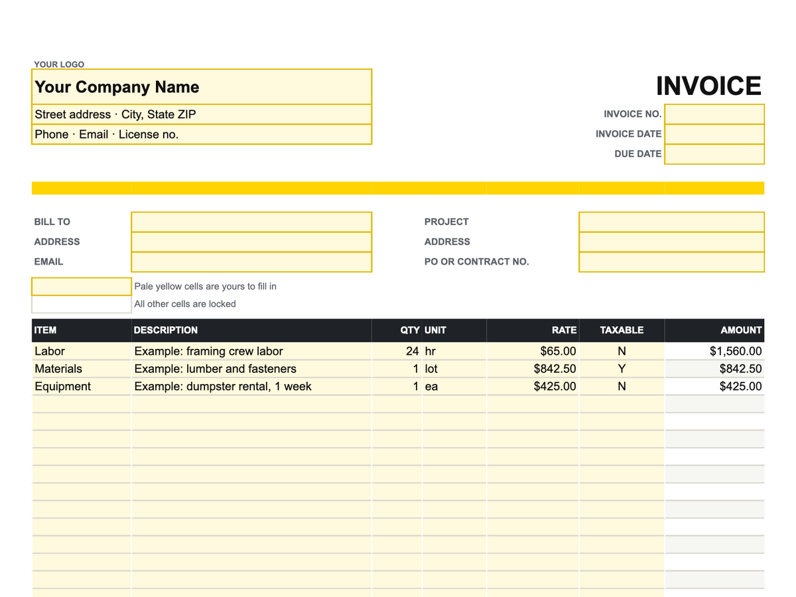
Task: Select 'Example: framing crew labor' description
Action: point(251,352)
